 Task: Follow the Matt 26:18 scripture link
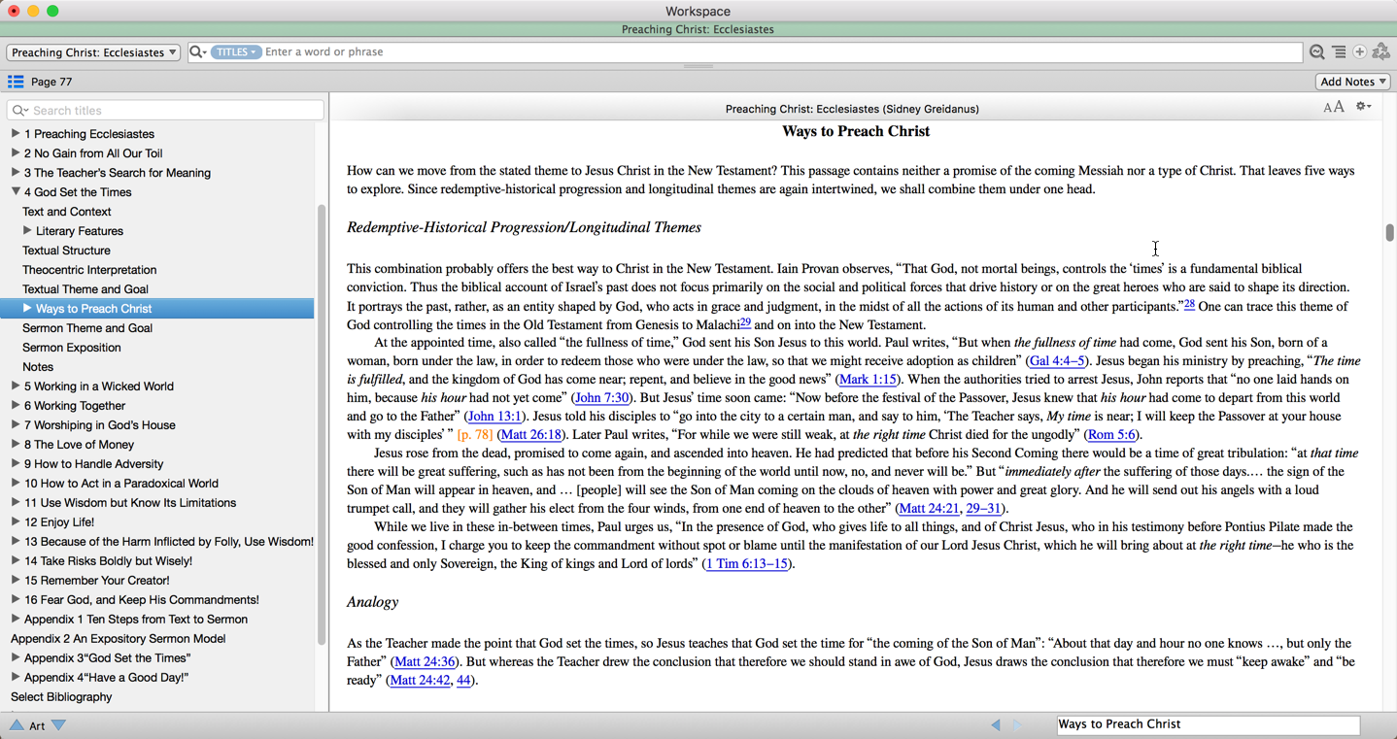pyautogui.click(x=531, y=435)
